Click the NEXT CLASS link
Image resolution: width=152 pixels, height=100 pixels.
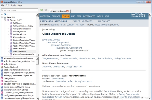[61, 21]
